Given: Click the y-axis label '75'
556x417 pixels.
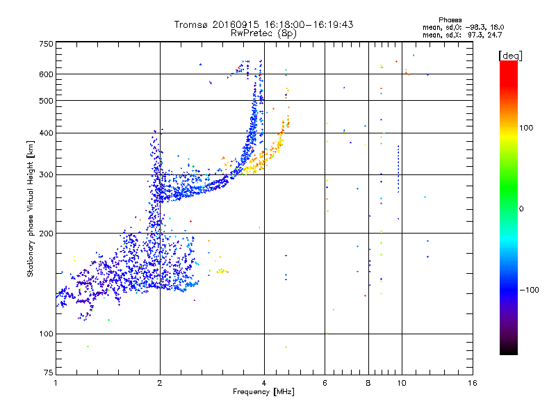Looking at the screenshot, I should click(49, 373).
